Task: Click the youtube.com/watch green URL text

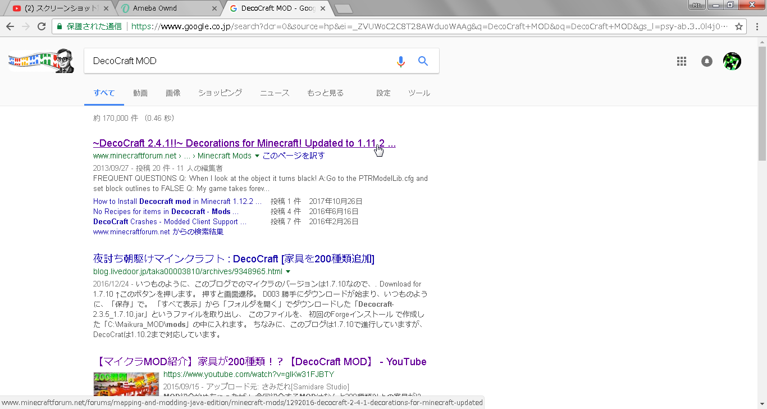Action: click(249, 374)
